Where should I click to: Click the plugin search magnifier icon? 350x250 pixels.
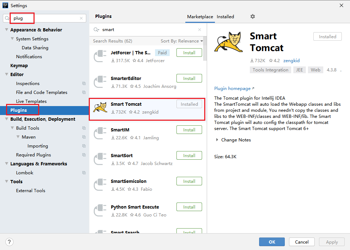tap(96, 30)
